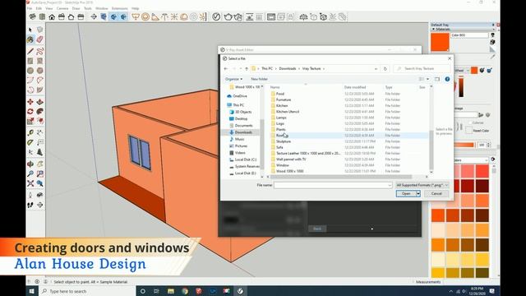The height and width of the screenshot is (296, 526).
Task: Choose the Scale tool
Action: (30, 121)
